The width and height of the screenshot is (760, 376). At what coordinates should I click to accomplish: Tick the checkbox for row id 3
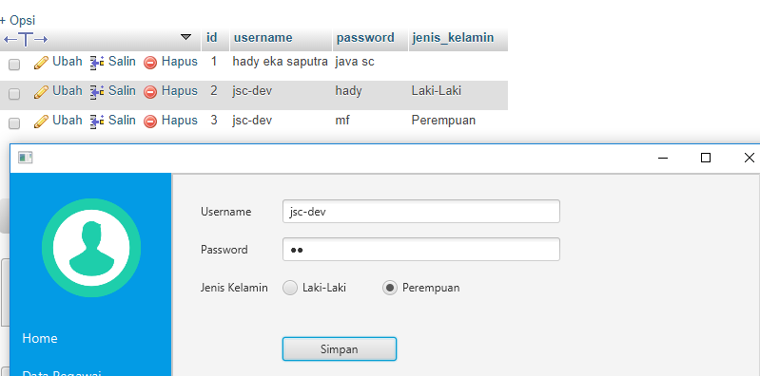14,122
